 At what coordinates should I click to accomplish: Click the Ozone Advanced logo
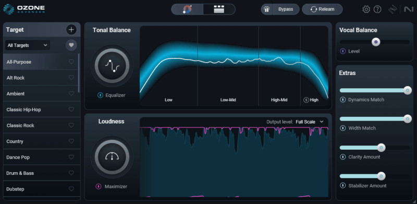click(24, 9)
